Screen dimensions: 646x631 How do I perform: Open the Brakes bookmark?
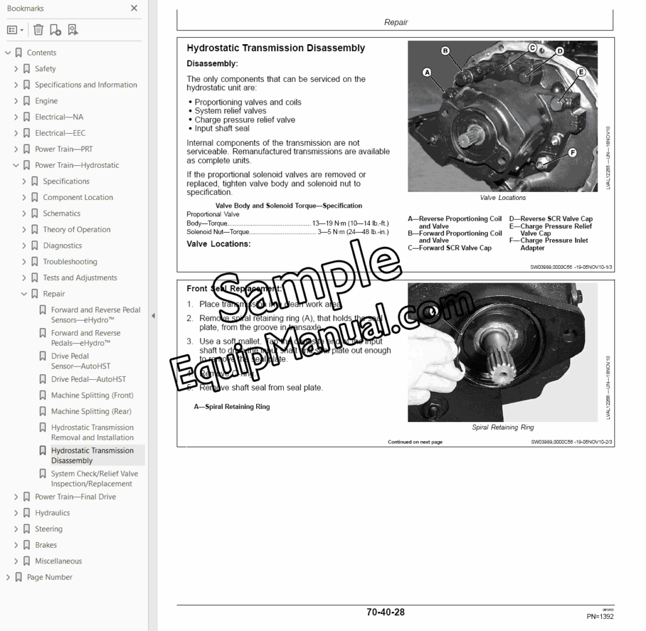click(x=45, y=545)
